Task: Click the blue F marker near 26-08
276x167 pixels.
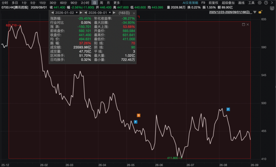Action: point(228,109)
